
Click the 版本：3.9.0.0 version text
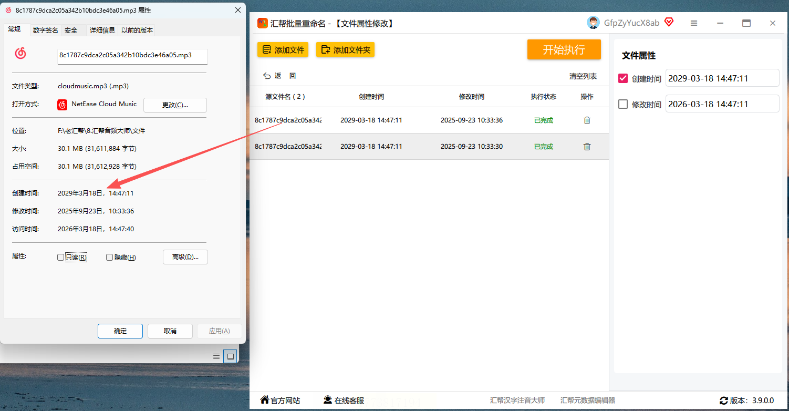pos(752,400)
